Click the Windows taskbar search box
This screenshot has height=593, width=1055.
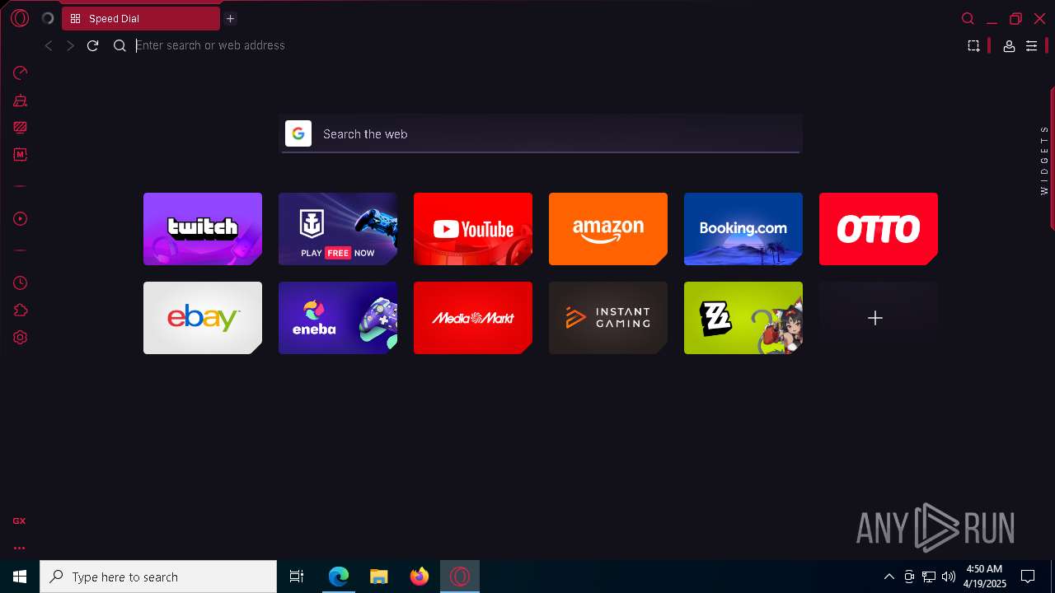158,577
